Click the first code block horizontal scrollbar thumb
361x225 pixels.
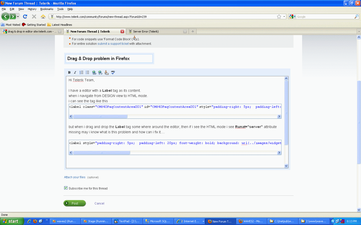[100, 116]
